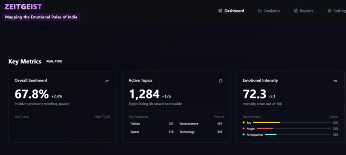Click the cyan dot beside Anticipation

(243, 134)
